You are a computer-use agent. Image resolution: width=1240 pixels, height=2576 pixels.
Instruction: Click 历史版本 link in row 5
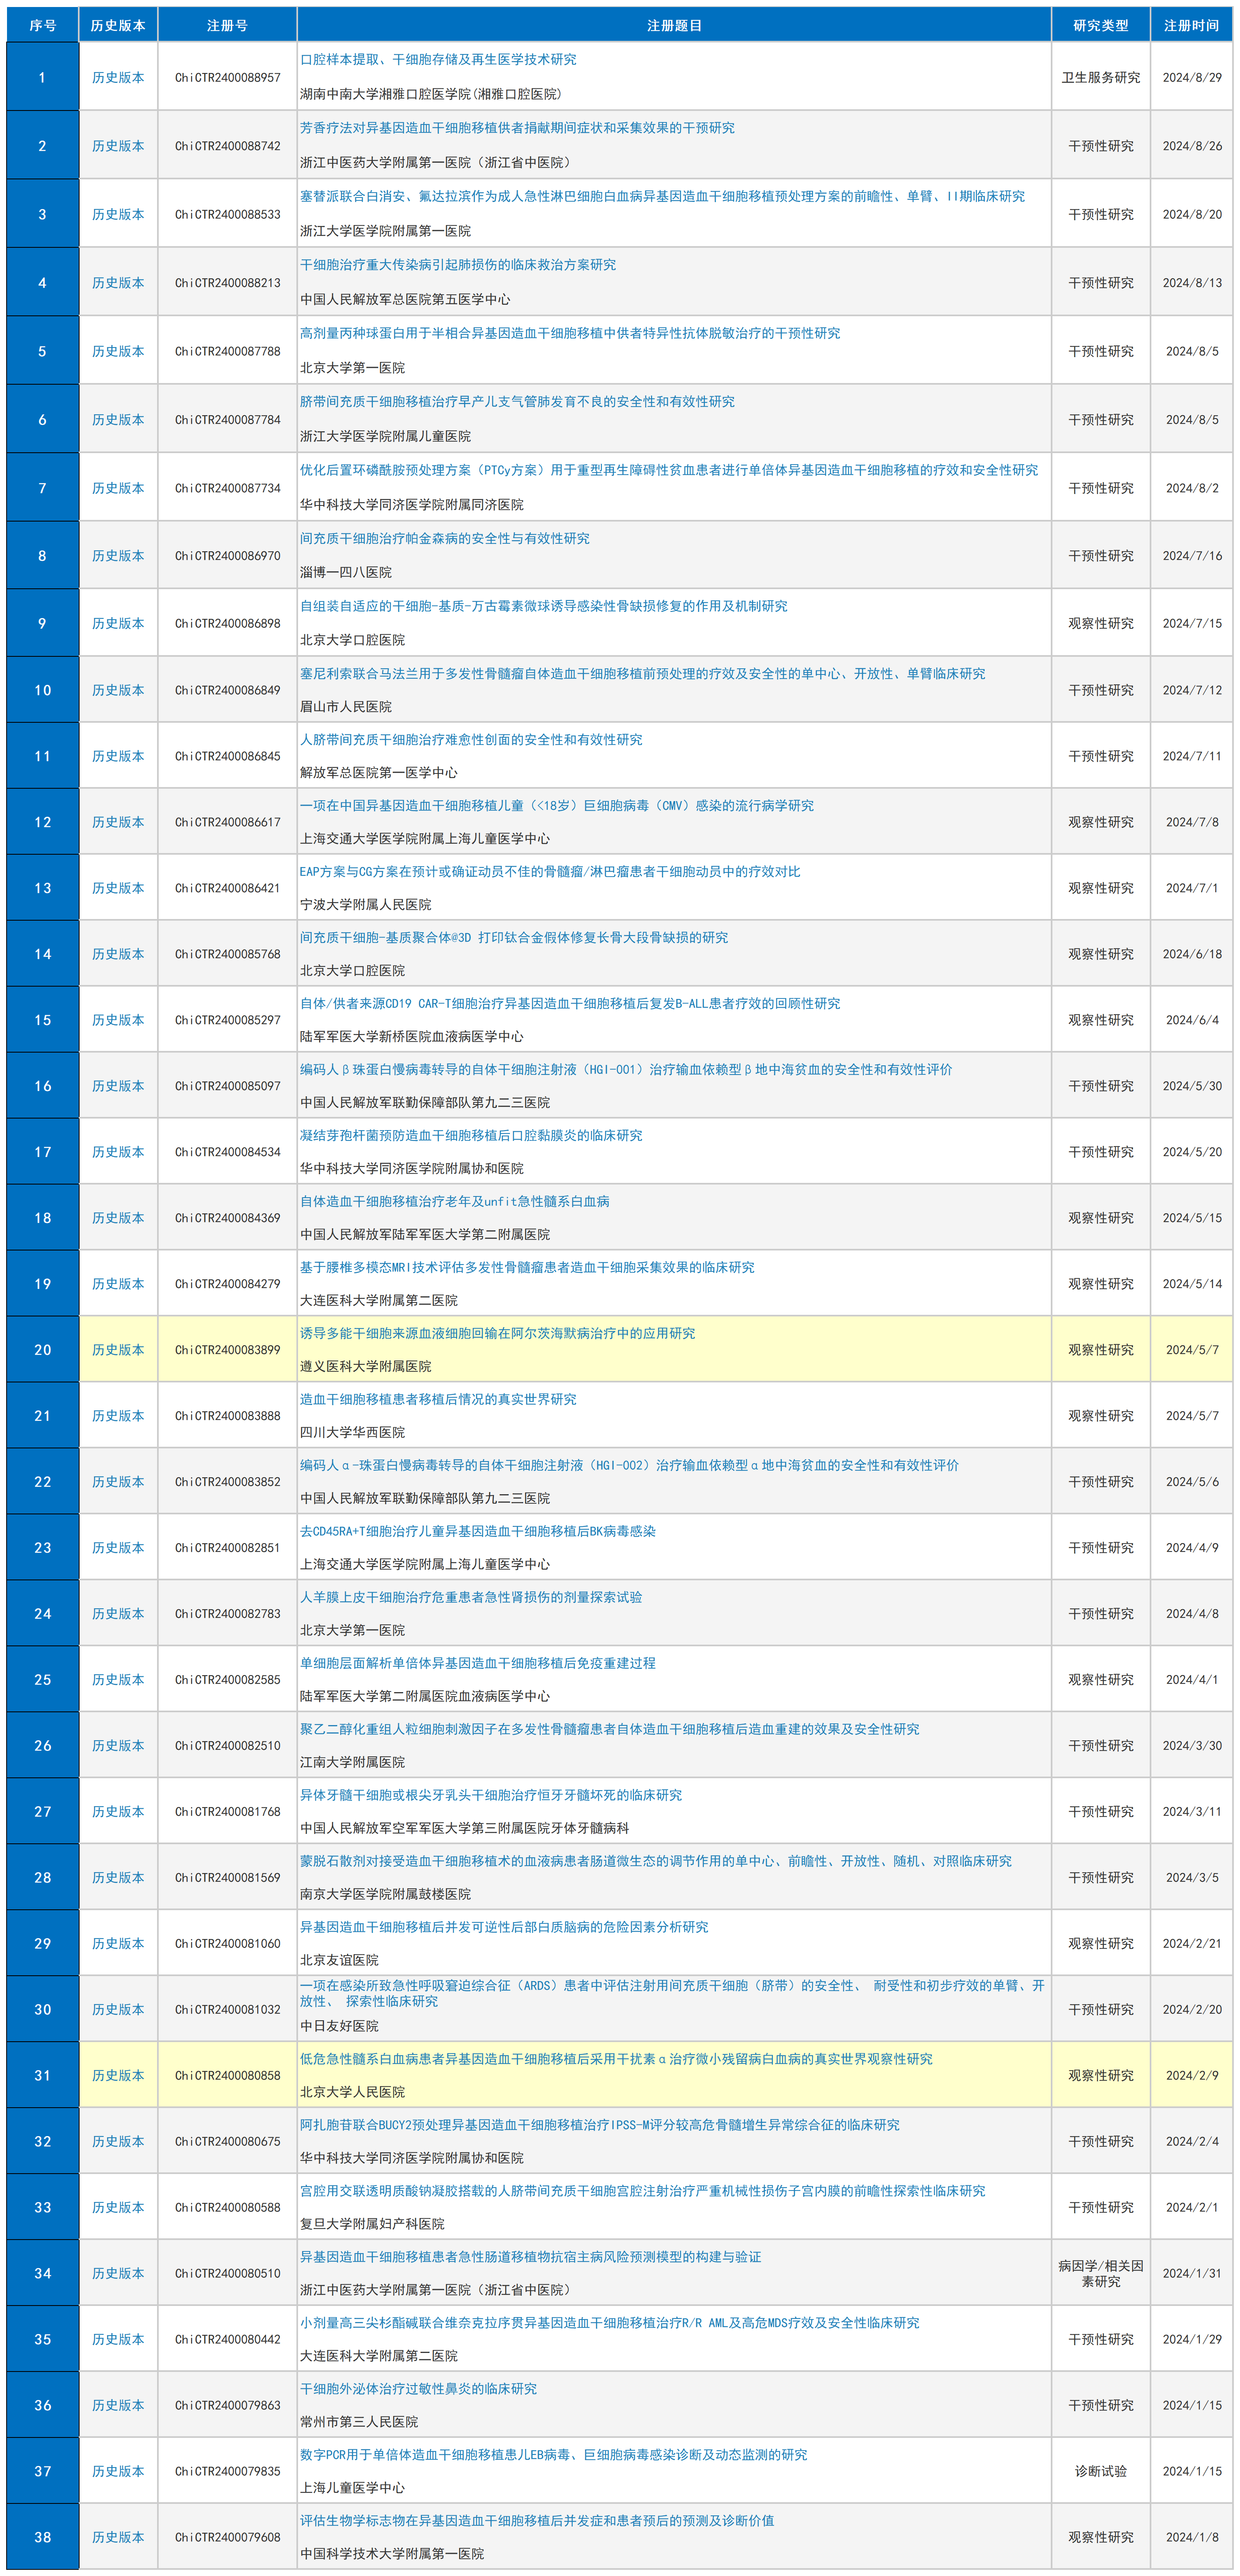118,351
